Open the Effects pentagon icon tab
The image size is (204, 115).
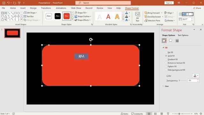[171, 41]
